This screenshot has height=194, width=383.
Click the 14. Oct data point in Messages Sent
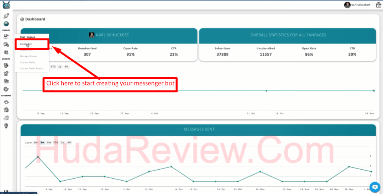point(171,167)
